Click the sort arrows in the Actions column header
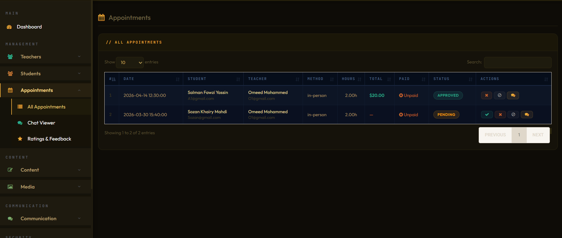The width and height of the screenshot is (562, 238). pyautogui.click(x=546, y=79)
